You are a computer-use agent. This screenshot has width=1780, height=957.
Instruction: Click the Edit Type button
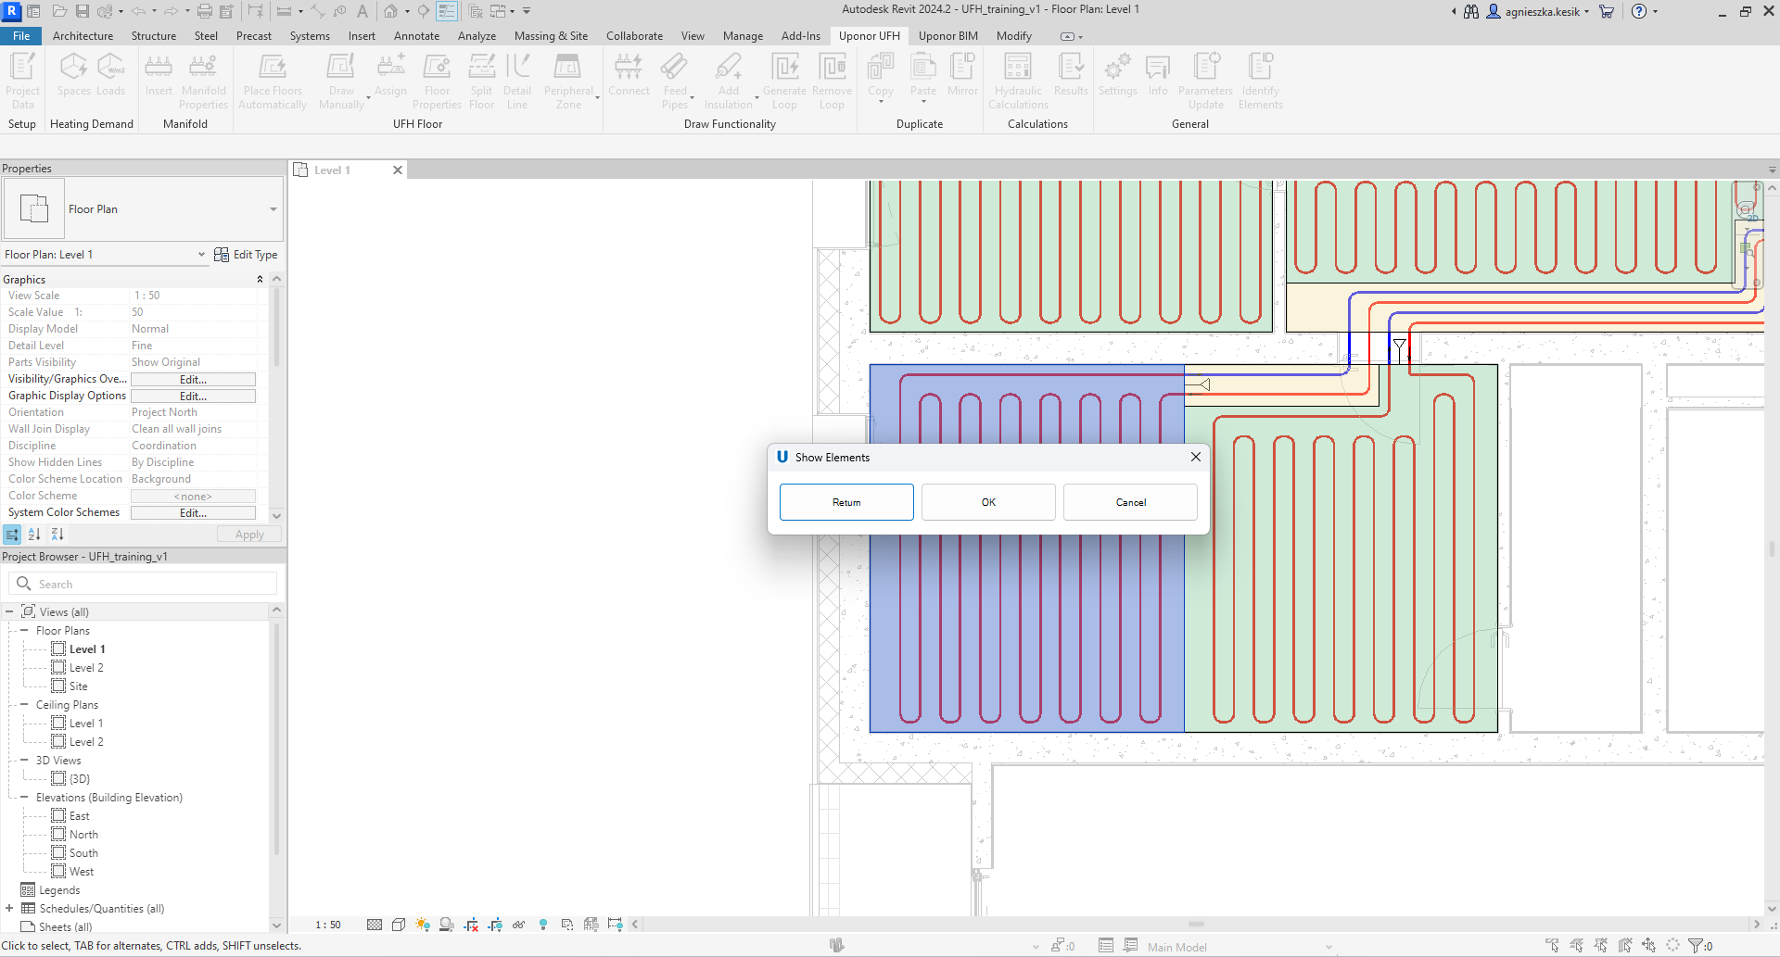pyautogui.click(x=246, y=255)
